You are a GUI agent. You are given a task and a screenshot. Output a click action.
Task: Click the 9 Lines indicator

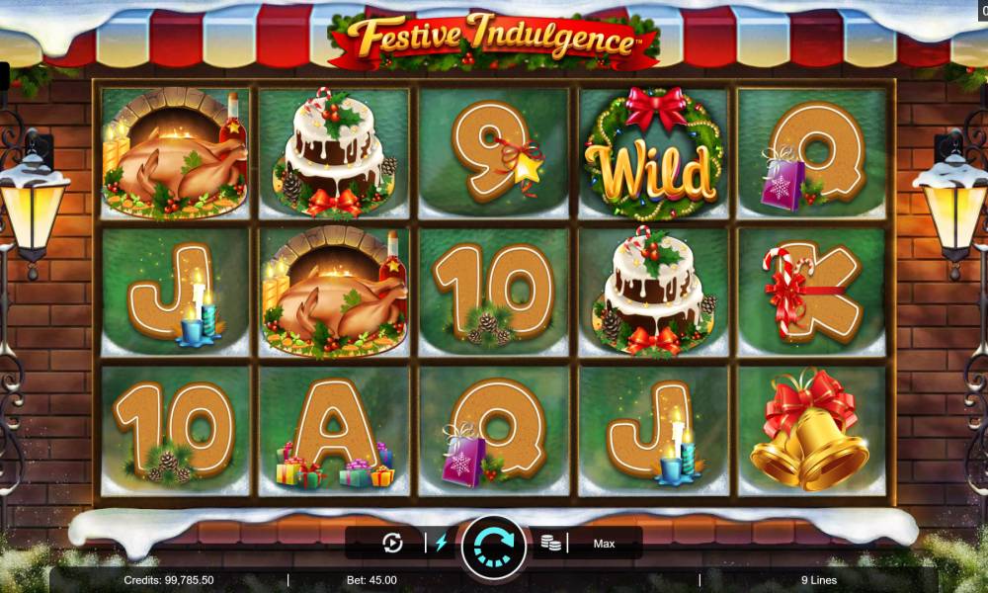coord(819,580)
